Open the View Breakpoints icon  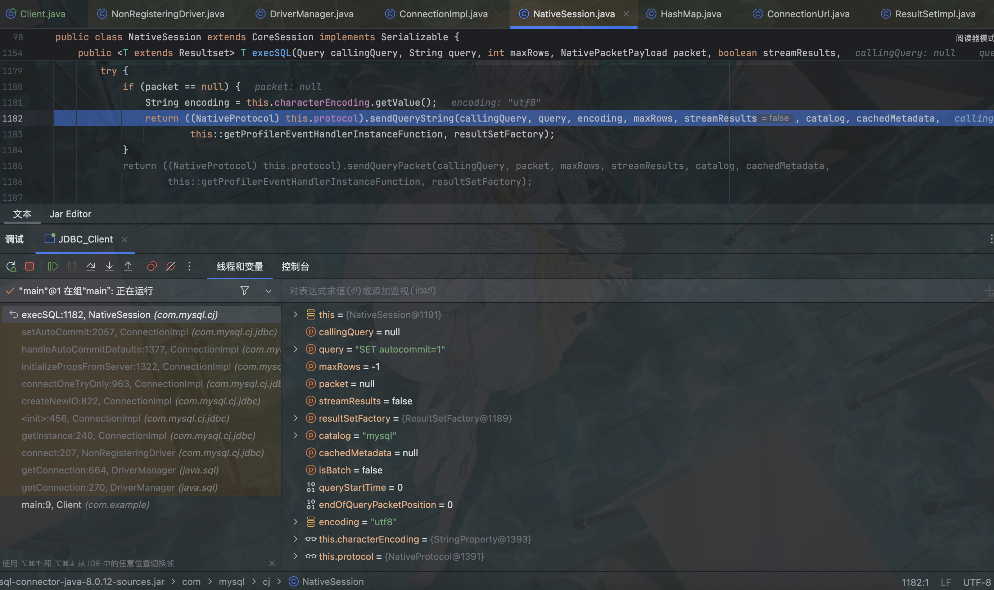coord(152,266)
